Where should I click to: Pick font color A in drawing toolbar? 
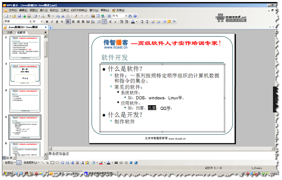point(109,163)
